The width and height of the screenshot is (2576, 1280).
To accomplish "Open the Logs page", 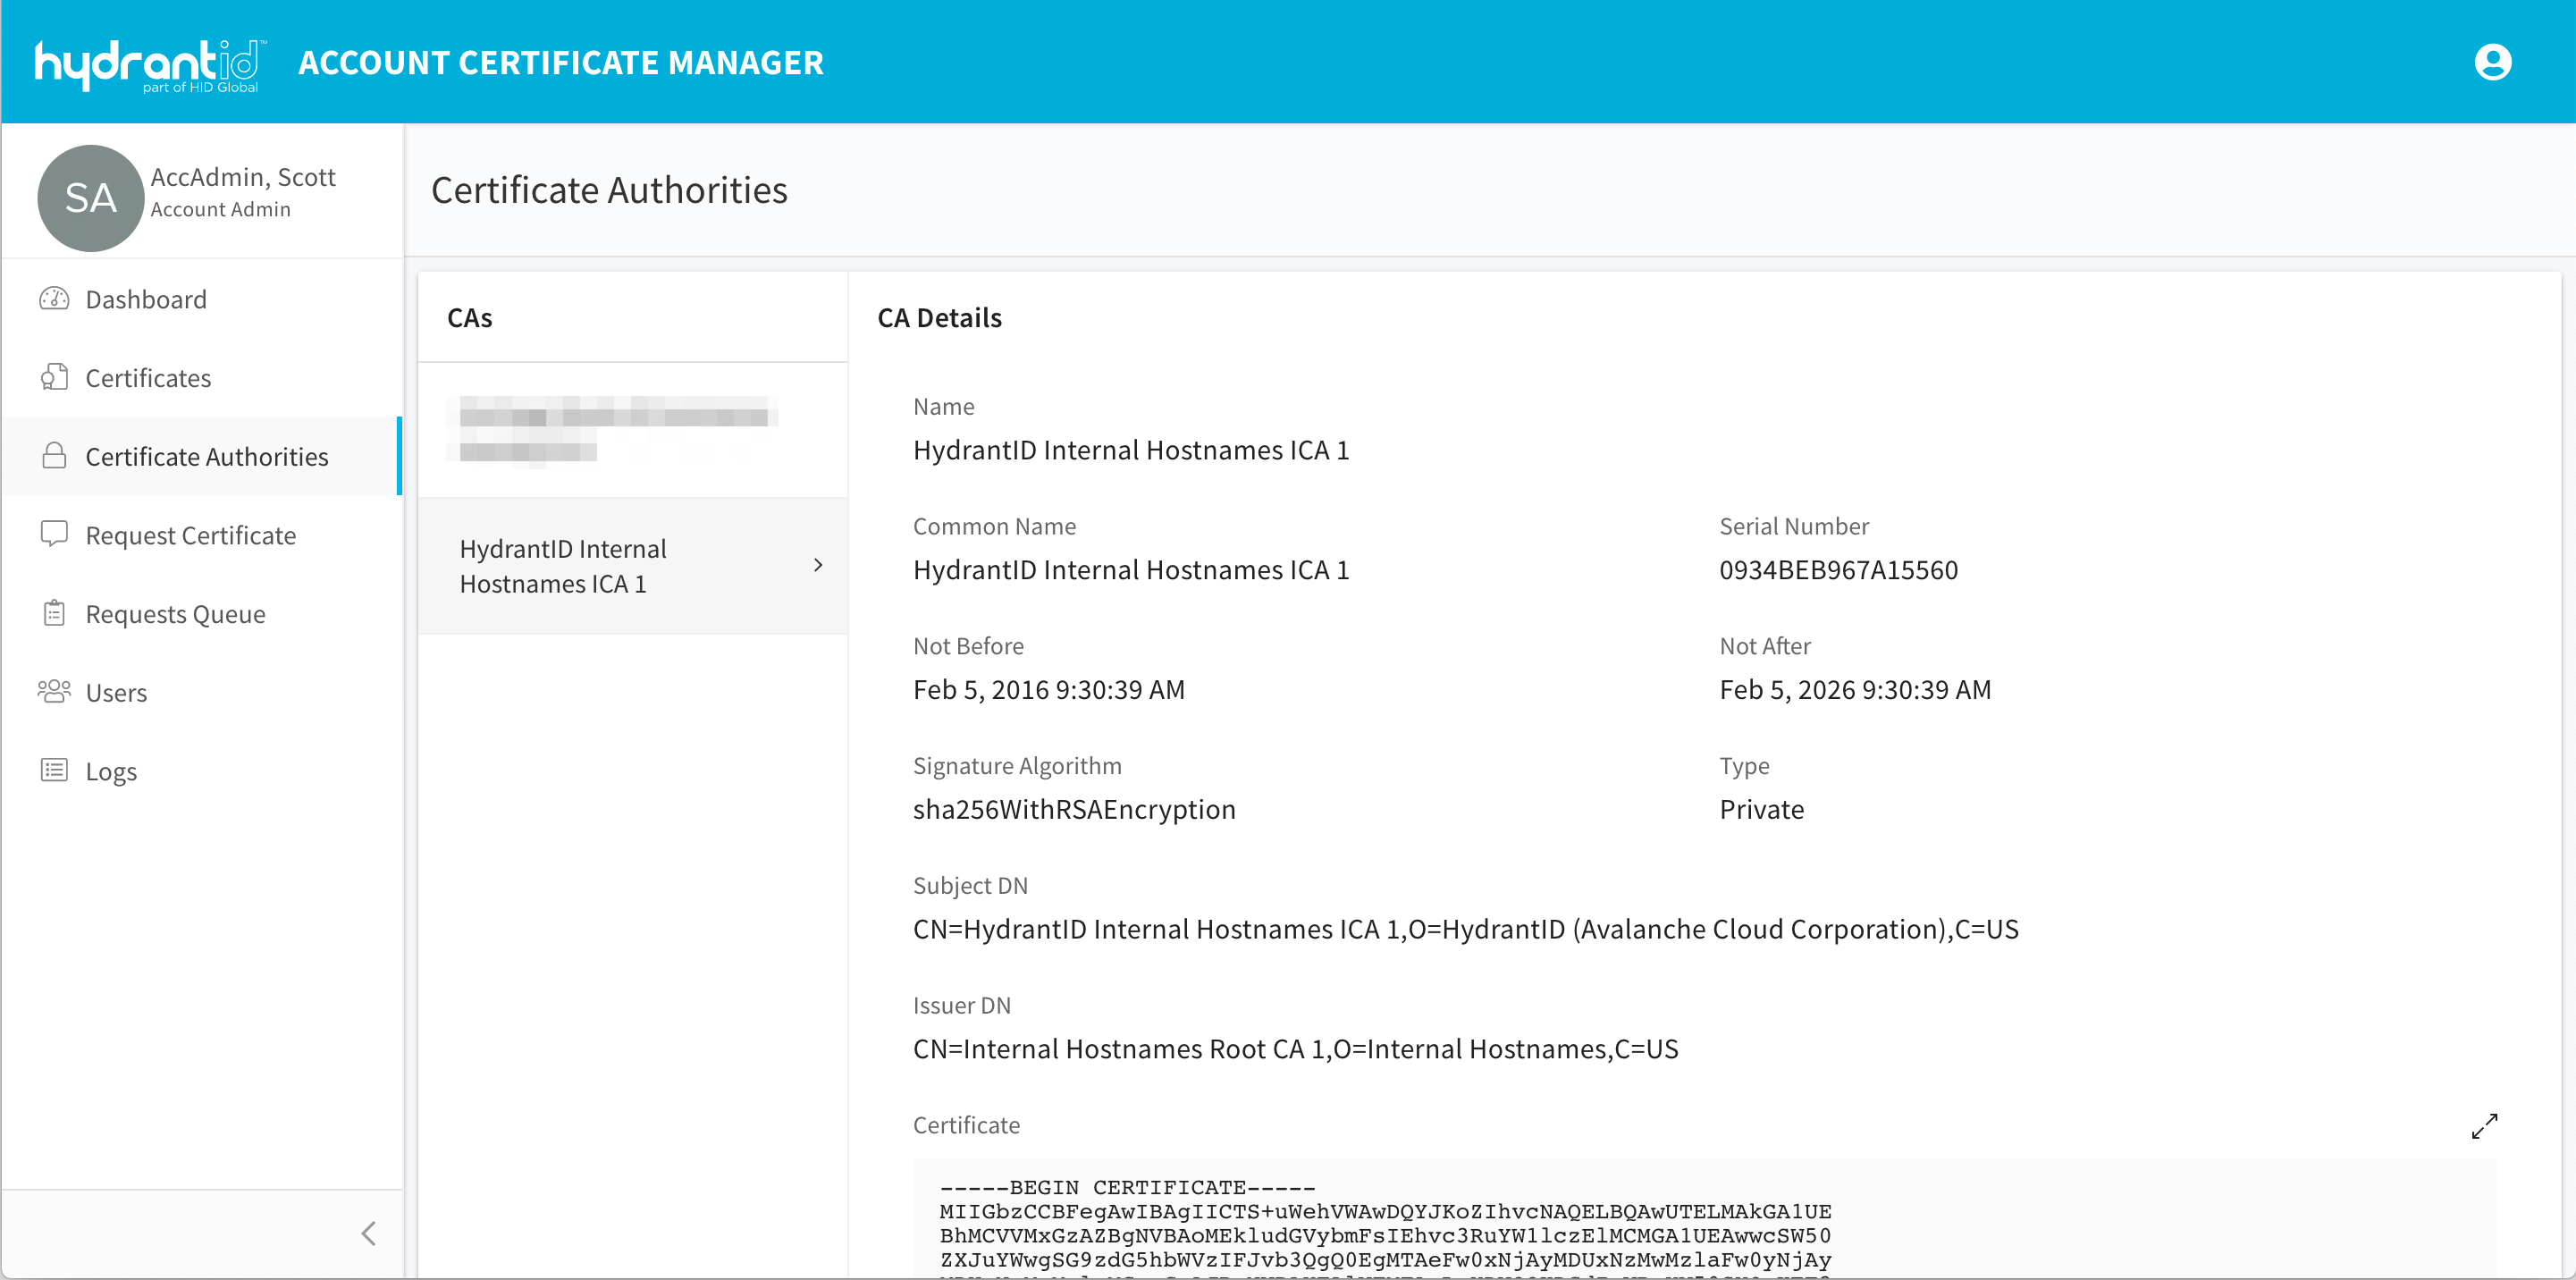I will (x=202, y=770).
